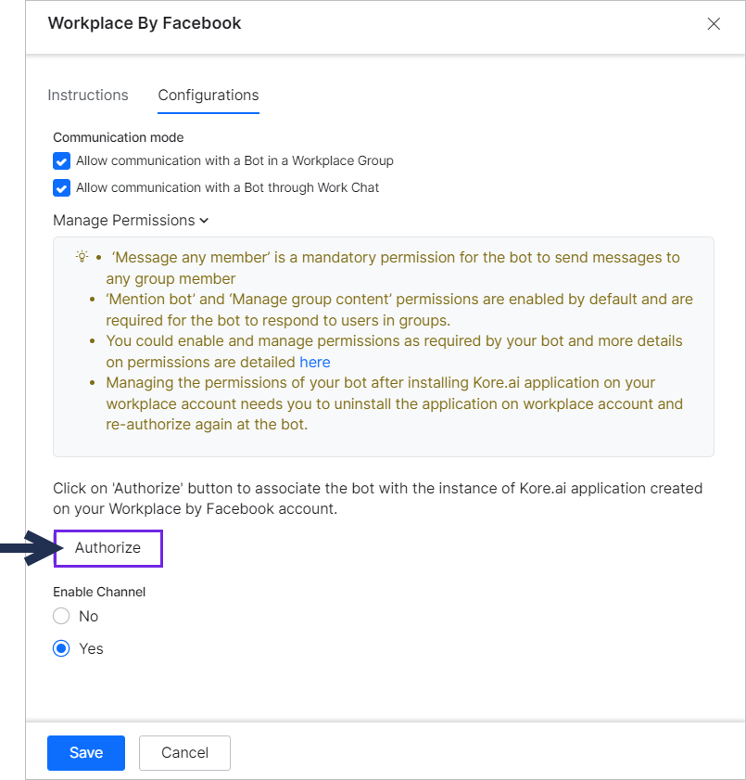The image size is (746, 780).
Task: Select the Configurations tab
Action: (208, 95)
